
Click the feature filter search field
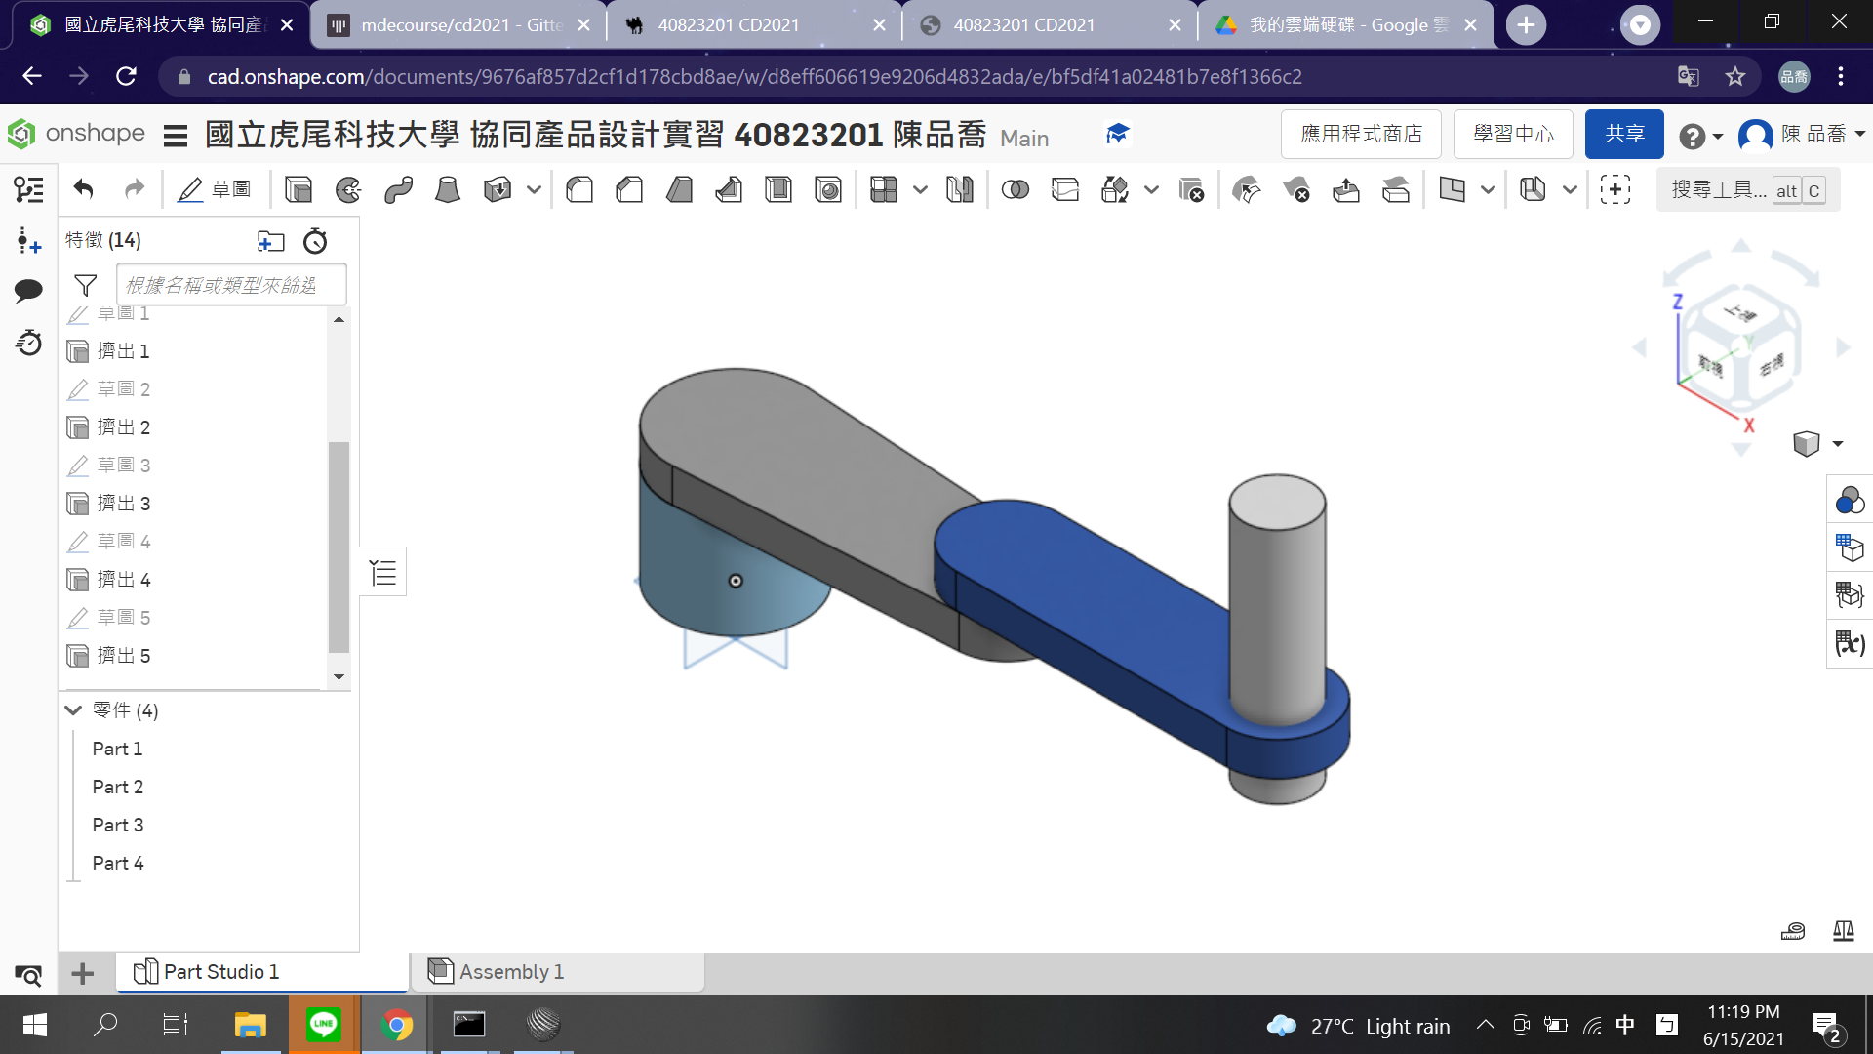(231, 285)
